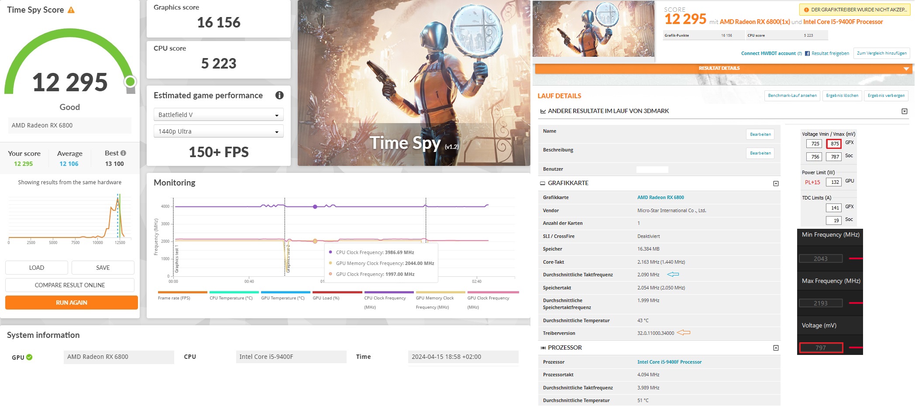Open the Battlefield V game dropdown
915x406 pixels.
(x=218, y=114)
